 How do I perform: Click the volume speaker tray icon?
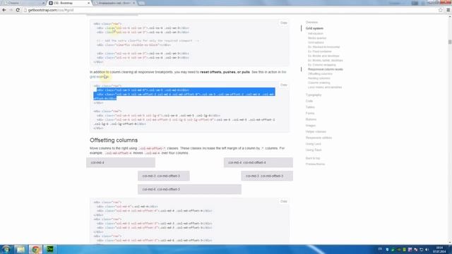pyautogui.click(x=427, y=249)
